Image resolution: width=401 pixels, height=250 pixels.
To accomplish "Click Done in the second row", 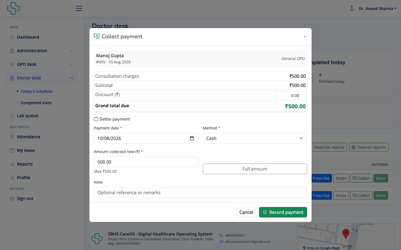I will pyautogui.click(x=381, y=196).
